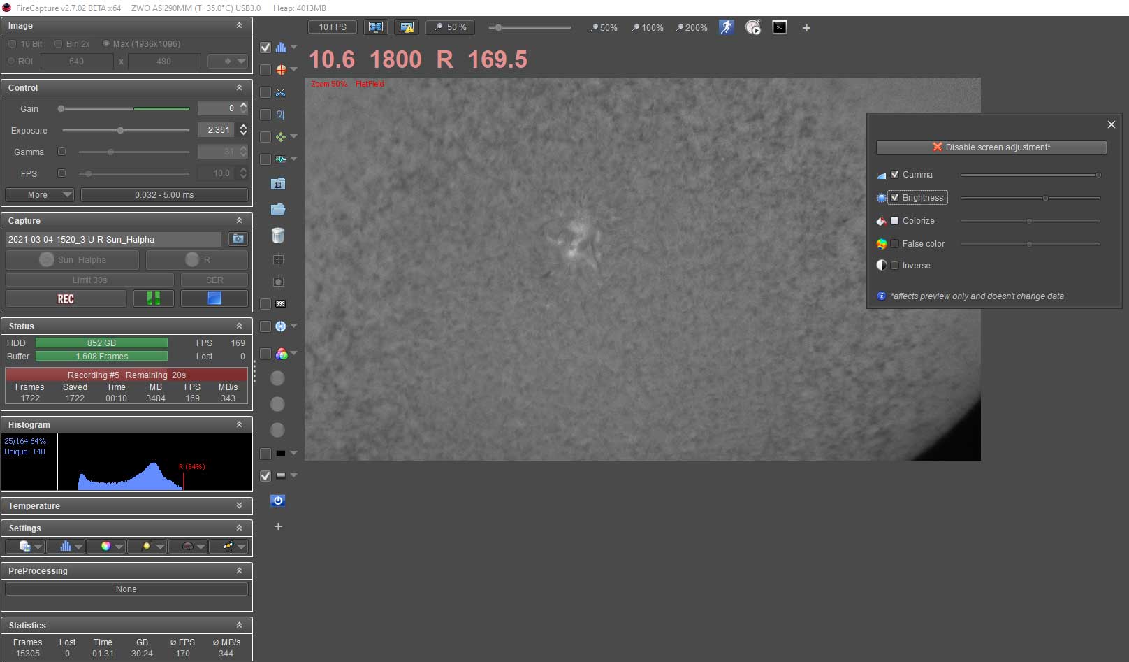This screenshot has height=662, width=1129.
Task: Click the capture filename field
Action: click(114, 239)
